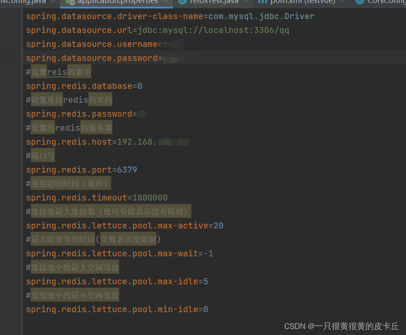Viewport: 406px width, 335px height.
Task: Click the editor gutter beside the driver-class-name line
Action: point(11,16)
